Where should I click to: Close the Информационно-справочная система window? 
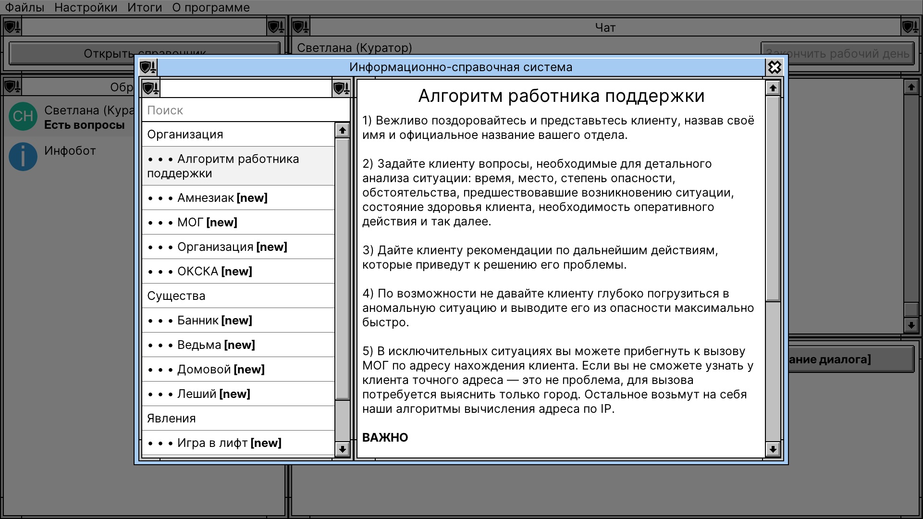coord(775,67)
